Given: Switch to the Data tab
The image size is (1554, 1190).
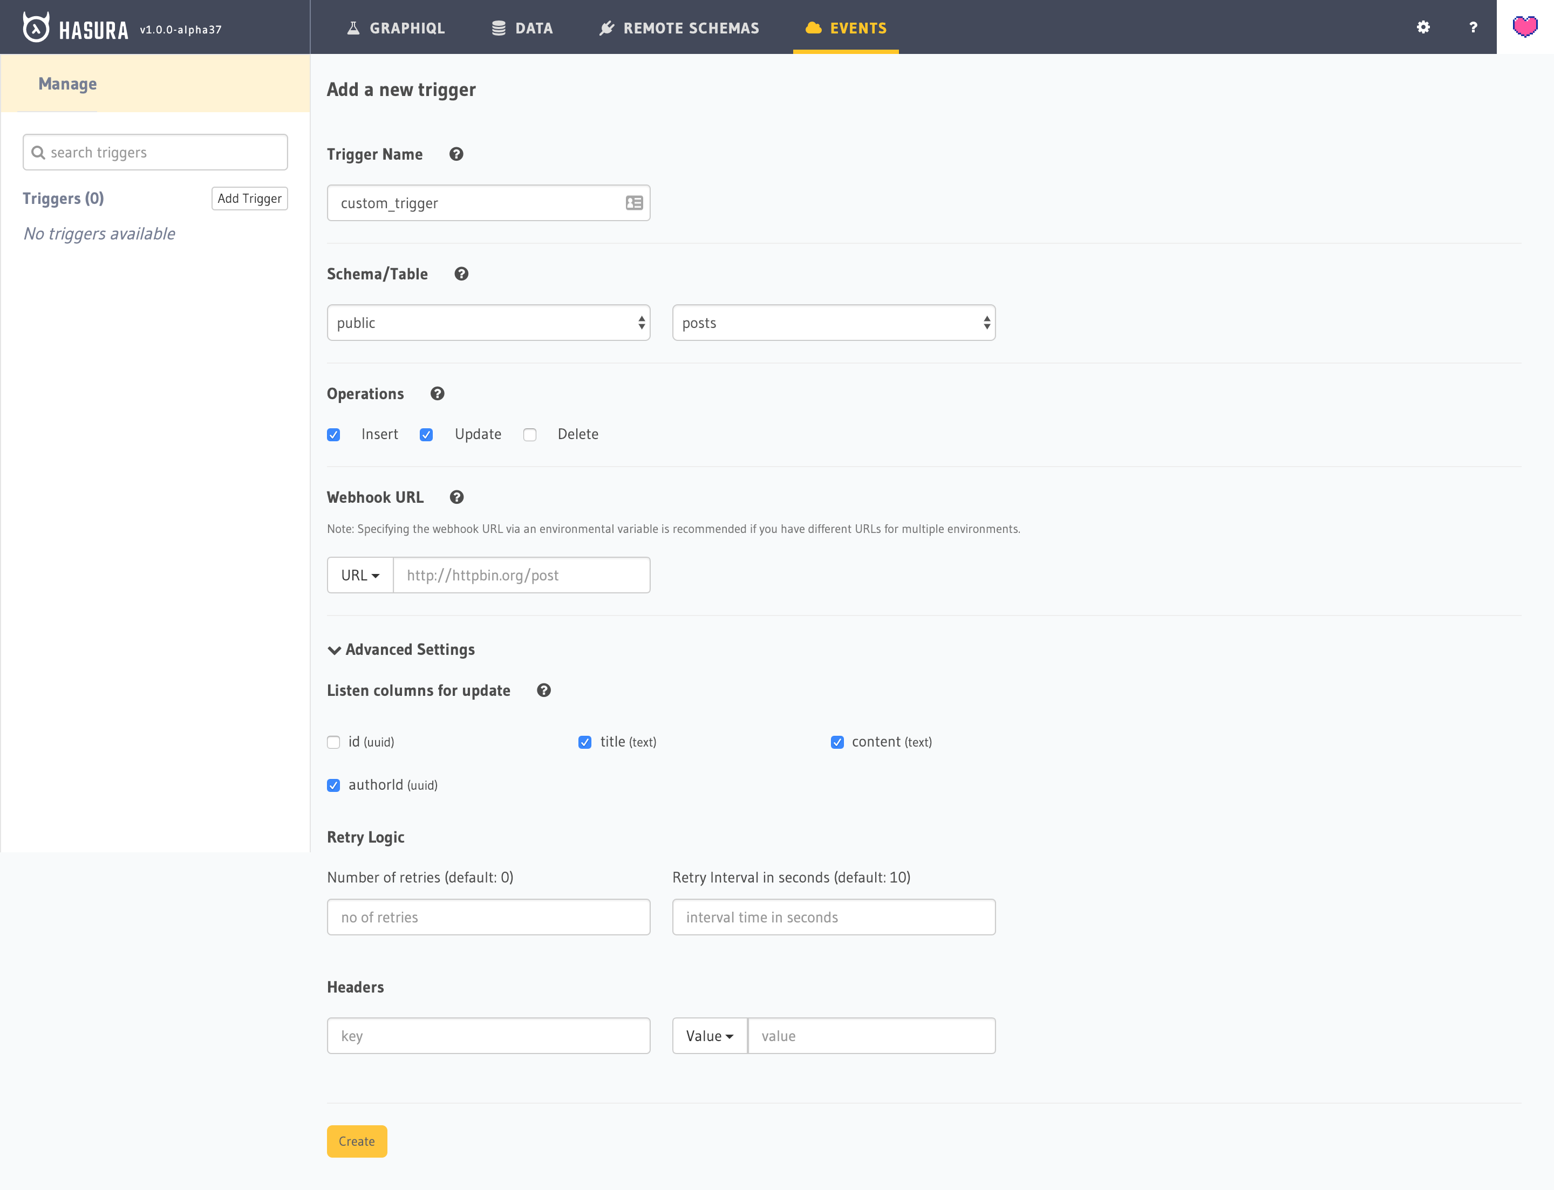Looking at the screenshot, I should coord(523,28).
